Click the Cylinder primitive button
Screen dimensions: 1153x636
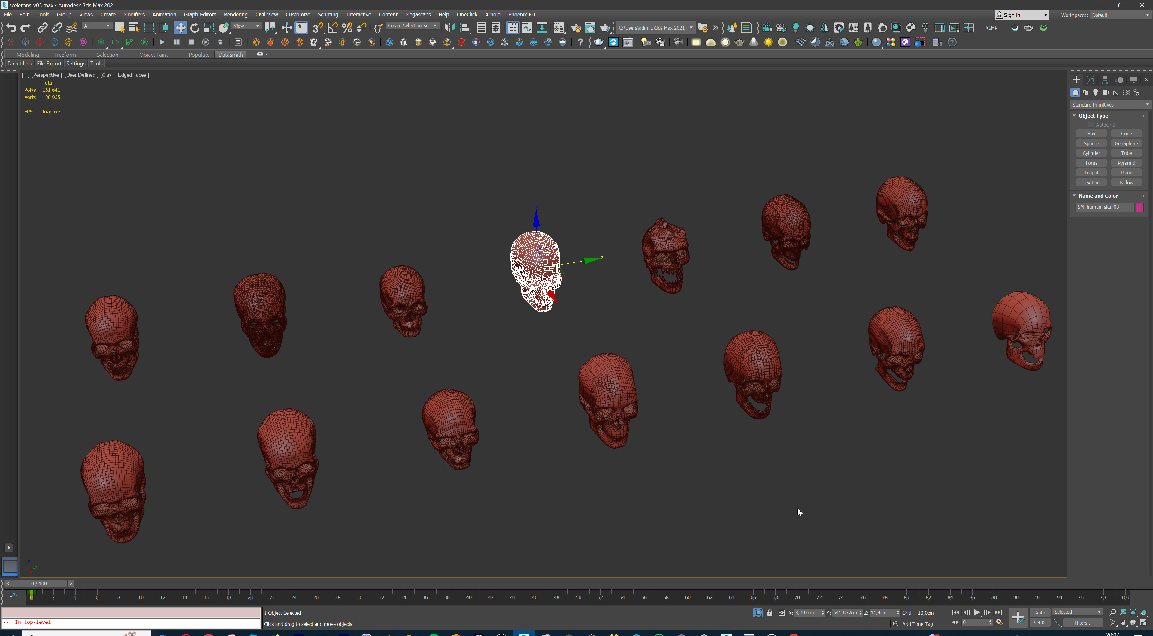point(1091,153)
